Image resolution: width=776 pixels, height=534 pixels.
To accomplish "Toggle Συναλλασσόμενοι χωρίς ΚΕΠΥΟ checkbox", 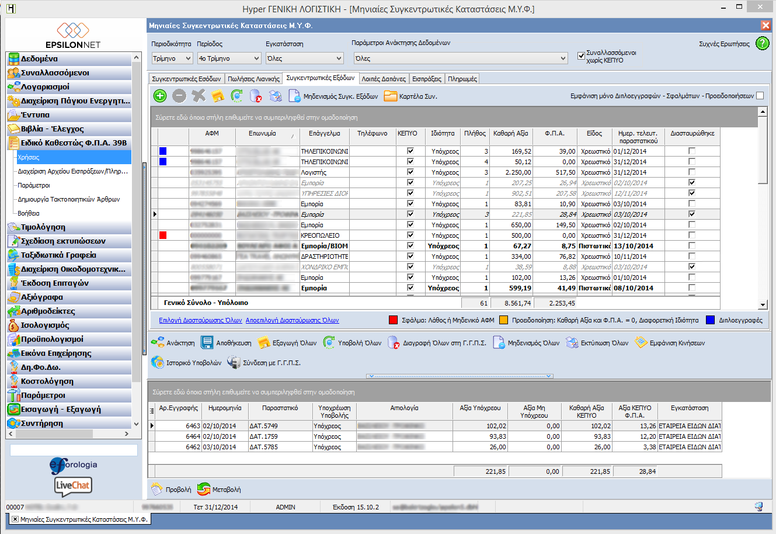I will 581,56.
